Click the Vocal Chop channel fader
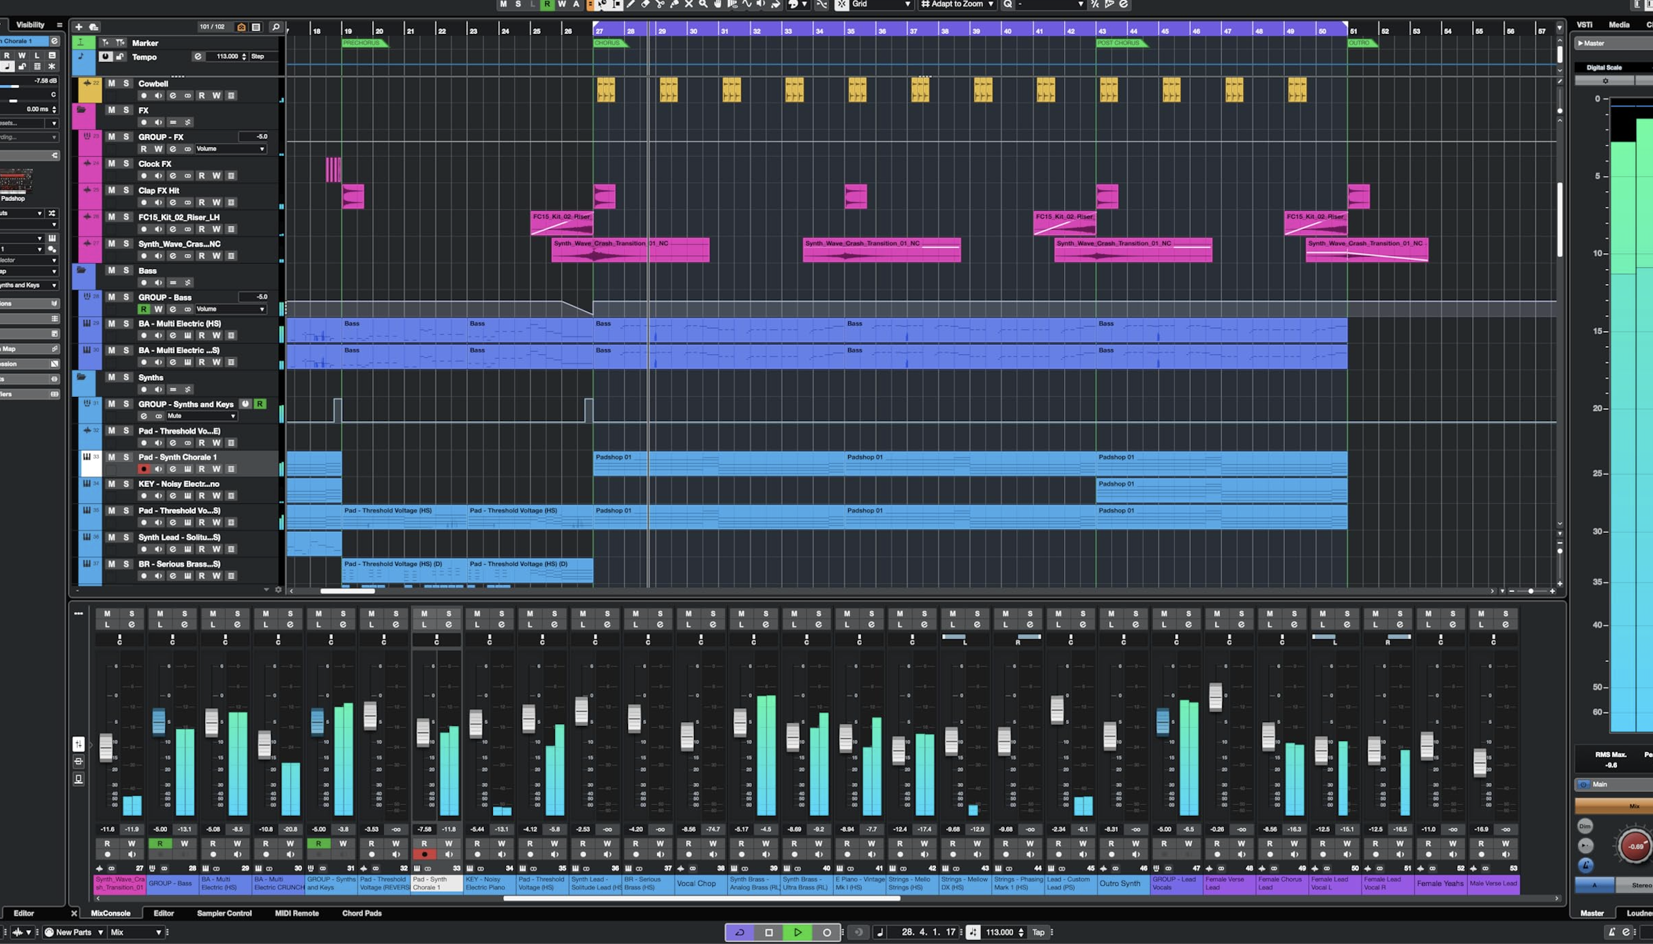The image size is (1653, 944). tap(687, 736)
